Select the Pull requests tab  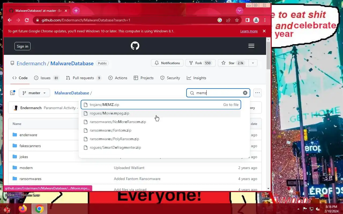pos(84,78)
